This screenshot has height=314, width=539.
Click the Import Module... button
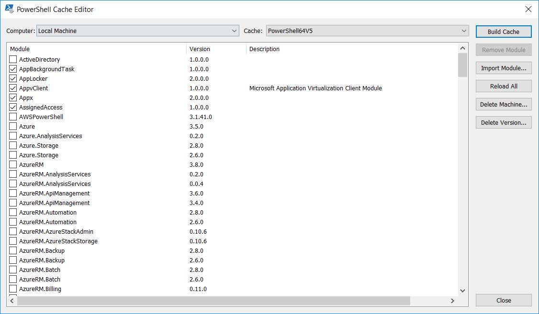[x=504, y=68]
